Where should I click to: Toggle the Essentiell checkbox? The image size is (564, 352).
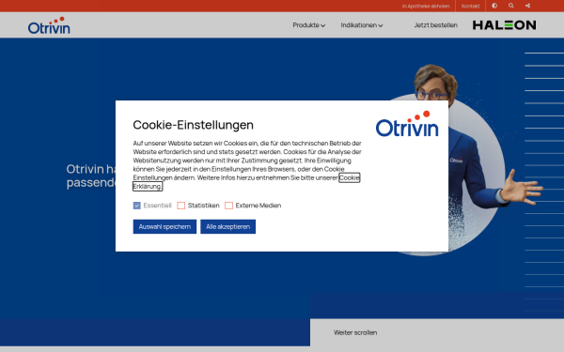point(136,206)
